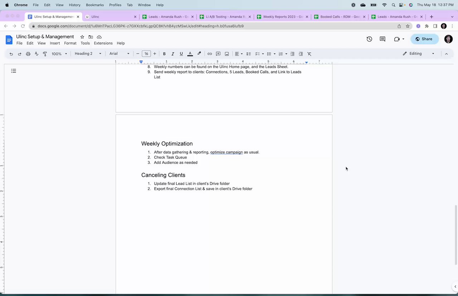The height and width of the screenshot is (296, 458).
Task: Open the Format menu in Google Docs
Action: (70, 43)
